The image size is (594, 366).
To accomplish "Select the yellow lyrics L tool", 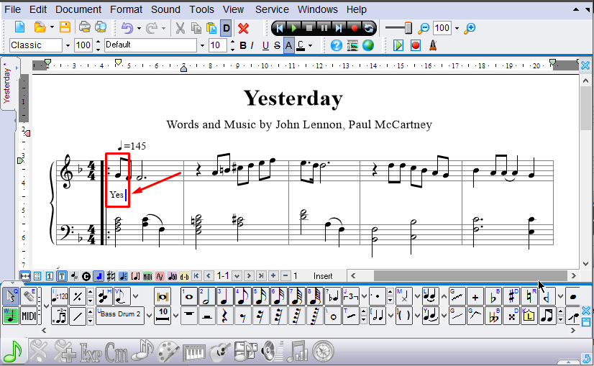I will [x=529, y=316].
